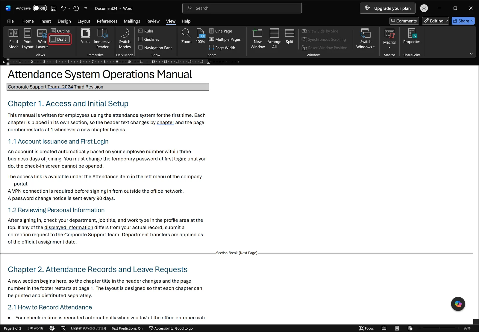Select Web Layout icon in the status bar
Viewport: 479px width, 332px height.
[x=410, y=328]
